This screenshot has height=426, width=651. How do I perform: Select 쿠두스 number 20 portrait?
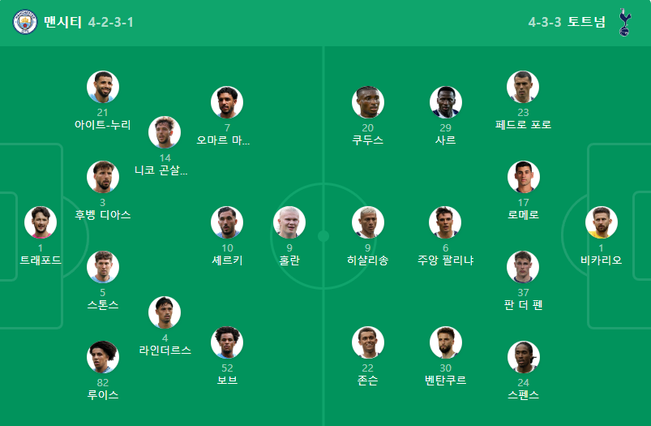point(368,102)
